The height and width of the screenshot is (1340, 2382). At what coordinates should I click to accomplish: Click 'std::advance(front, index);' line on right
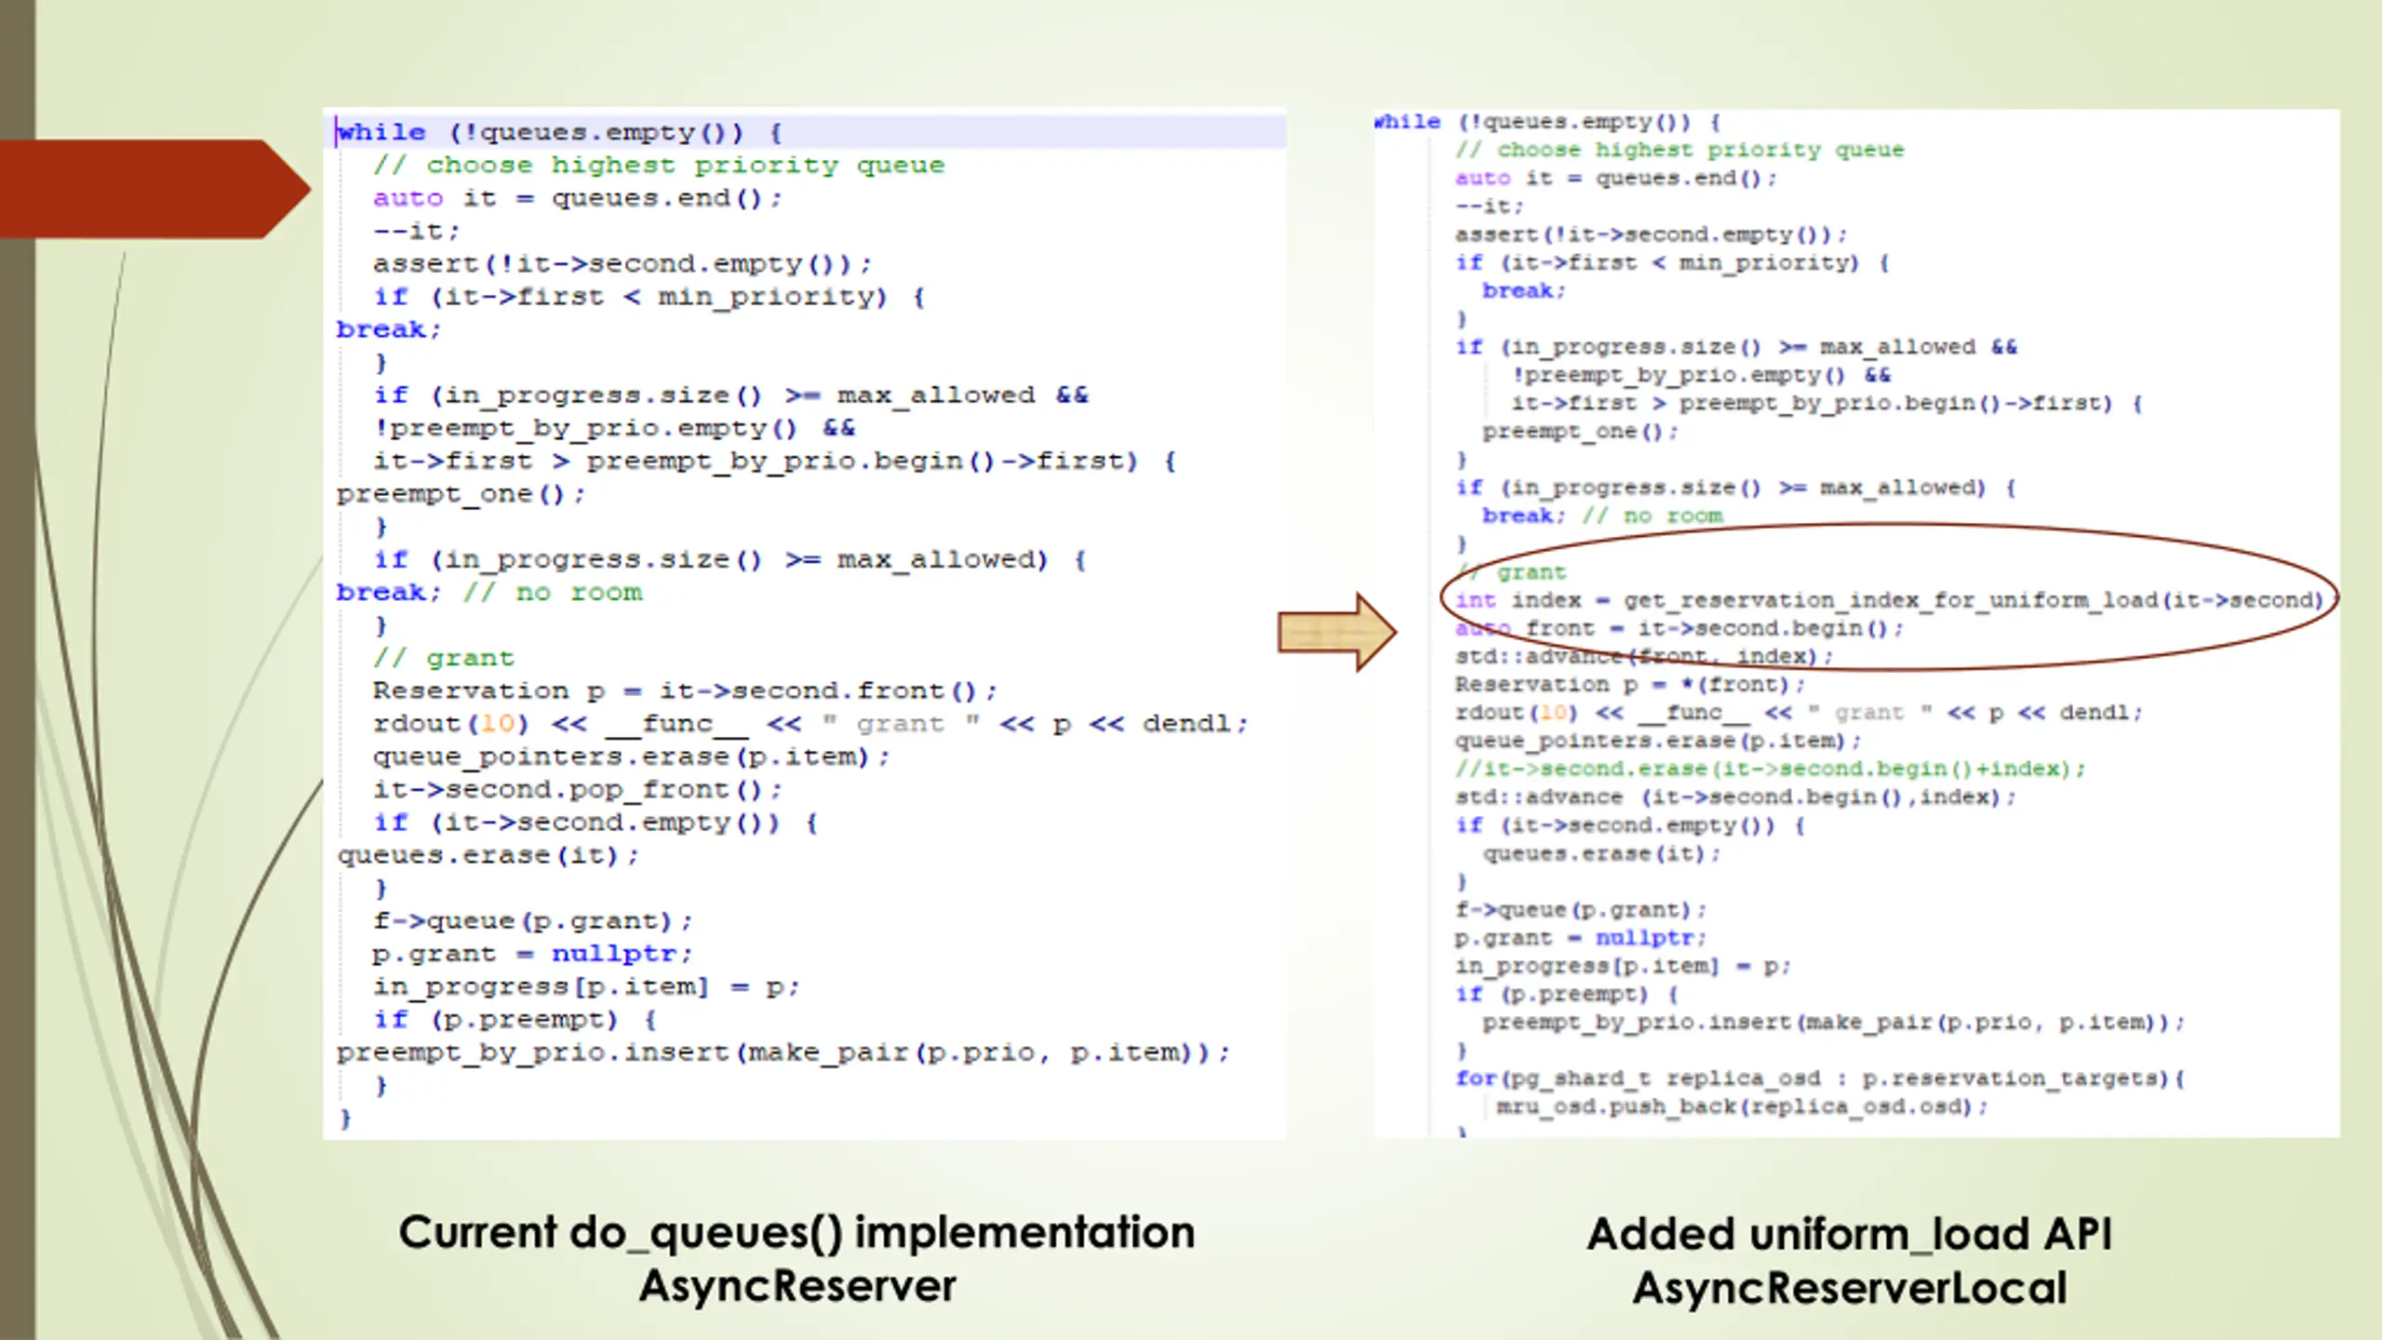tap(1643, 657)
